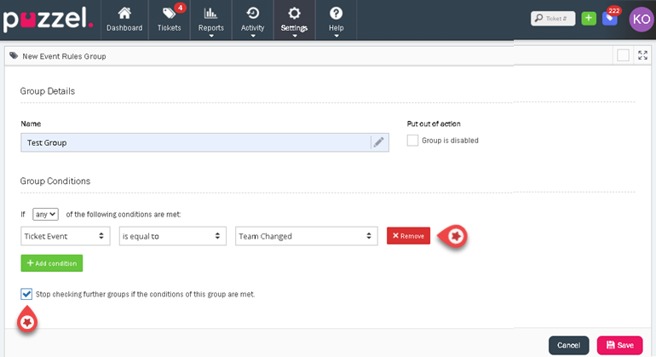Open the Settings menu
The width and height of the screenshot is (656, 357).
tap(294, 19)
